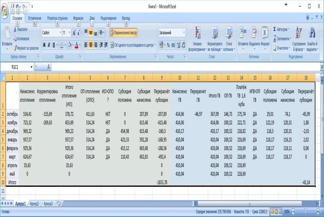Switch to Рецензування ribbon tab
Viewport: 324px width, 217px height.
(x=108, y=18)
